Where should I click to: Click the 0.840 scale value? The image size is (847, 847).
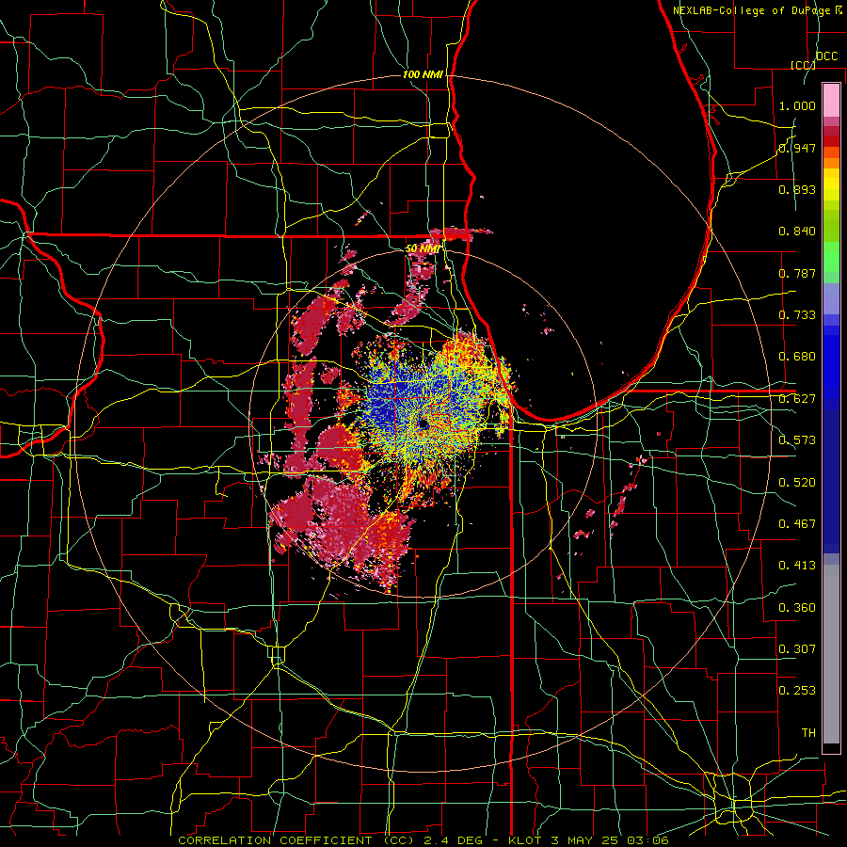click(x=797, y=232)
